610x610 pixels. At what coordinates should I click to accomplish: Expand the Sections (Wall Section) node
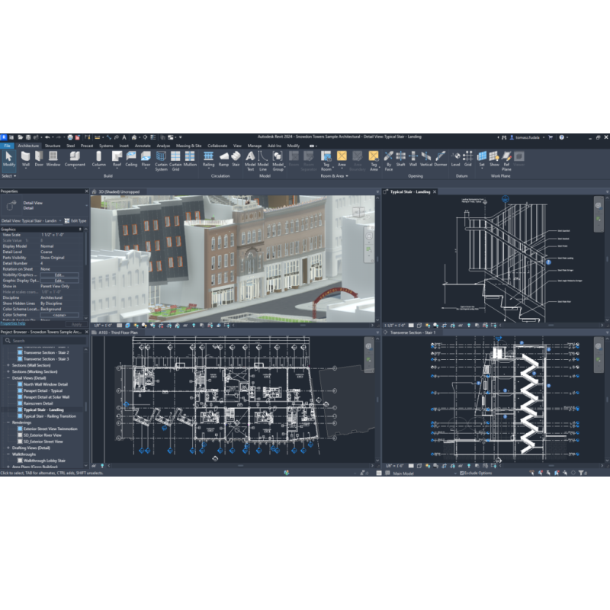[8, 365]
